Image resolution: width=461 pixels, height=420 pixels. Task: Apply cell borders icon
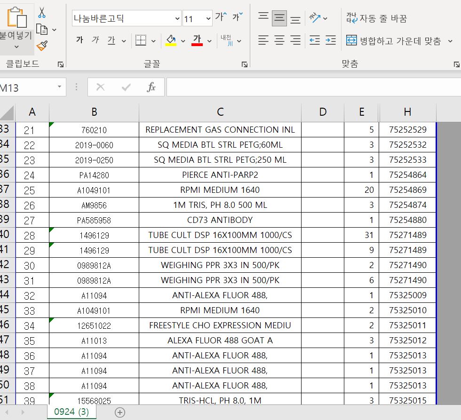[x=141, y=40]
